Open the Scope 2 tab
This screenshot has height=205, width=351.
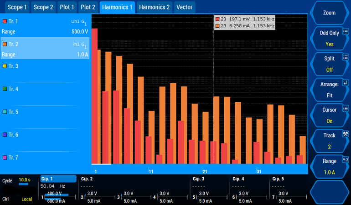[43, 7]
